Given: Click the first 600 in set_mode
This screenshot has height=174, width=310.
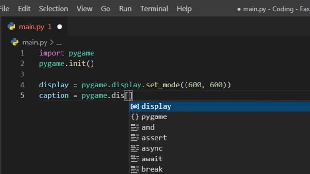Looking at the screenshot, I should tap(195, 85).
